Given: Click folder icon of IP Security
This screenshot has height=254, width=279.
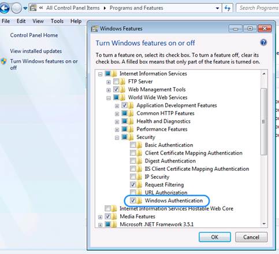Looking at the screenshot, I should pyautogui.click(x=139, y=176).
